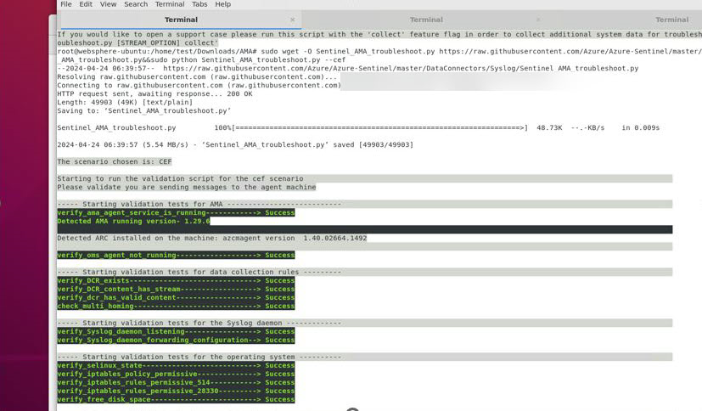702x411 pixels.
Task: Switch to the second Terminal tab
Action: 426,20
